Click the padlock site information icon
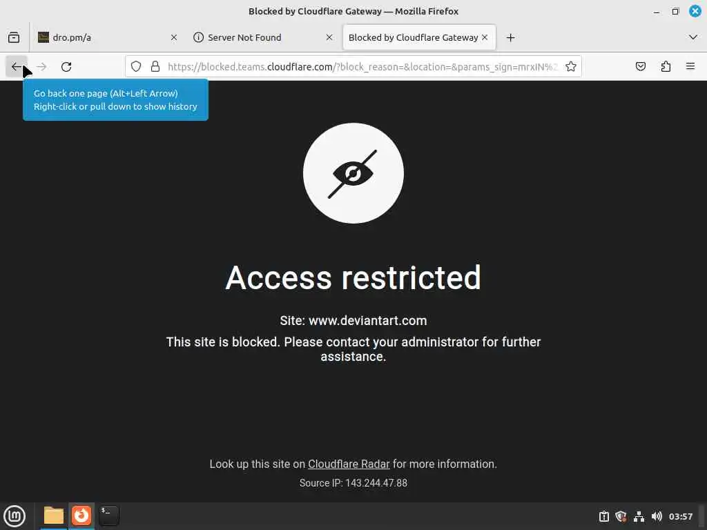 pos(155,67)
